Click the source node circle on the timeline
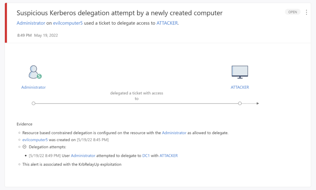 [33, 103]
